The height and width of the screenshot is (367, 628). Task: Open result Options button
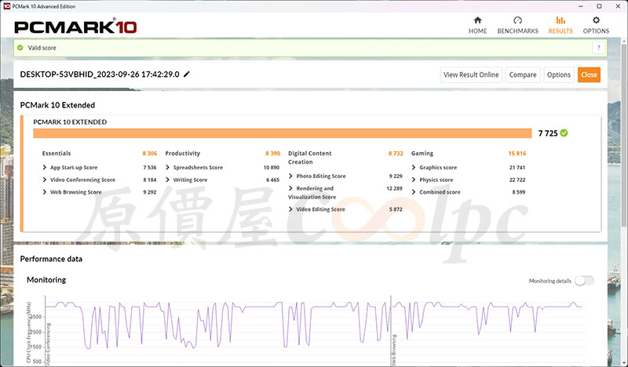click(559, 74)
